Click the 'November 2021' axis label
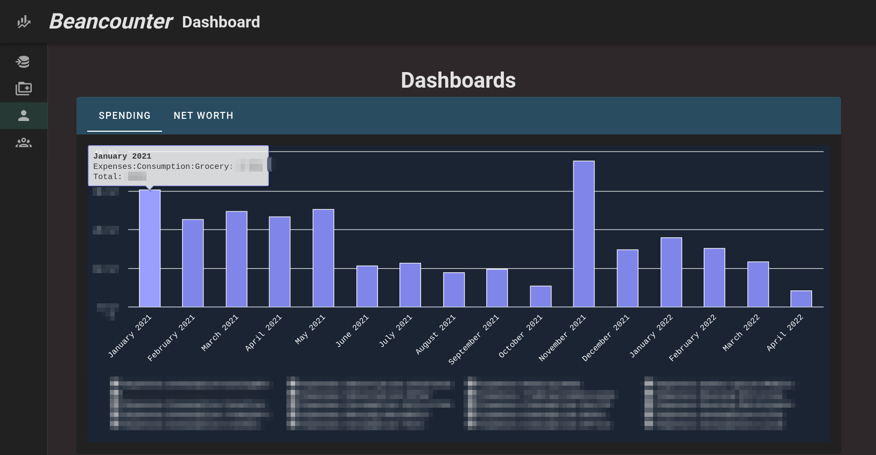876x455 pixels. [562, 338]
